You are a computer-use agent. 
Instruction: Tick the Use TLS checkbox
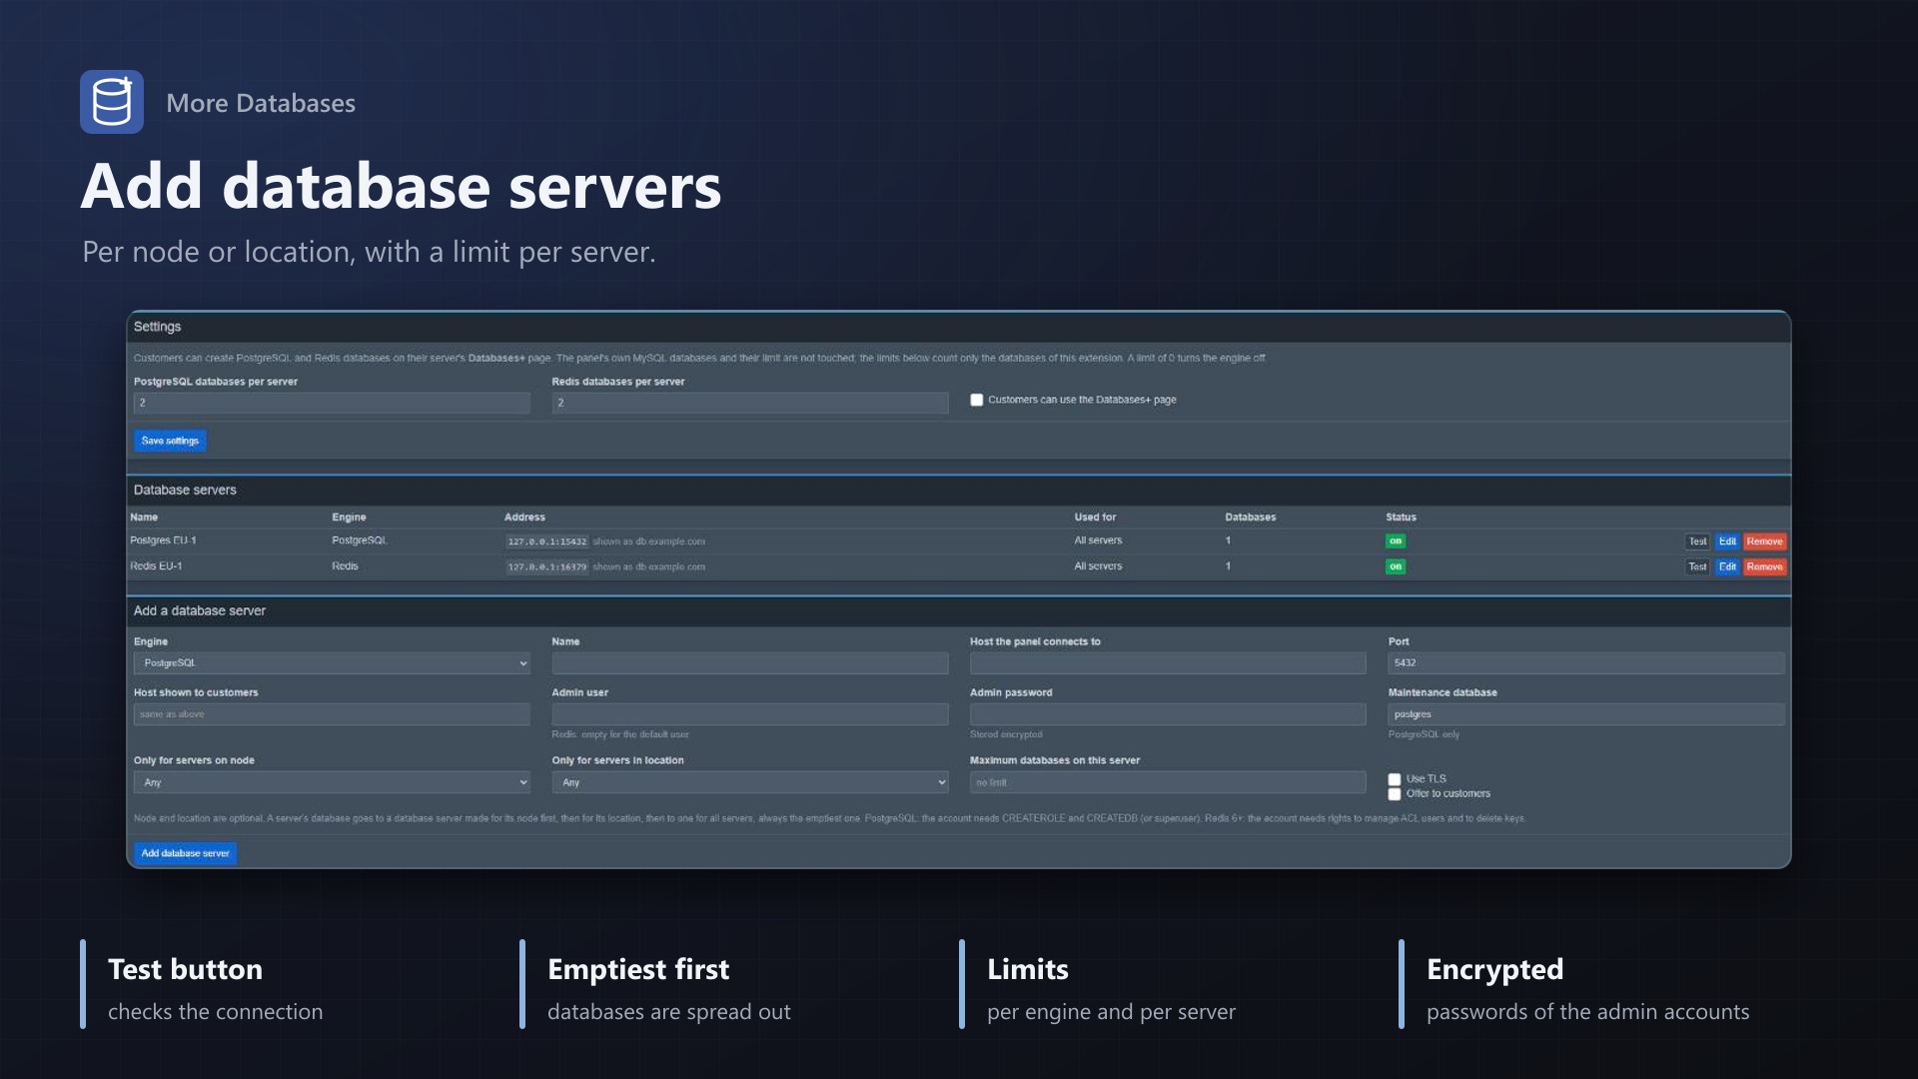[x=1395, y=779]
